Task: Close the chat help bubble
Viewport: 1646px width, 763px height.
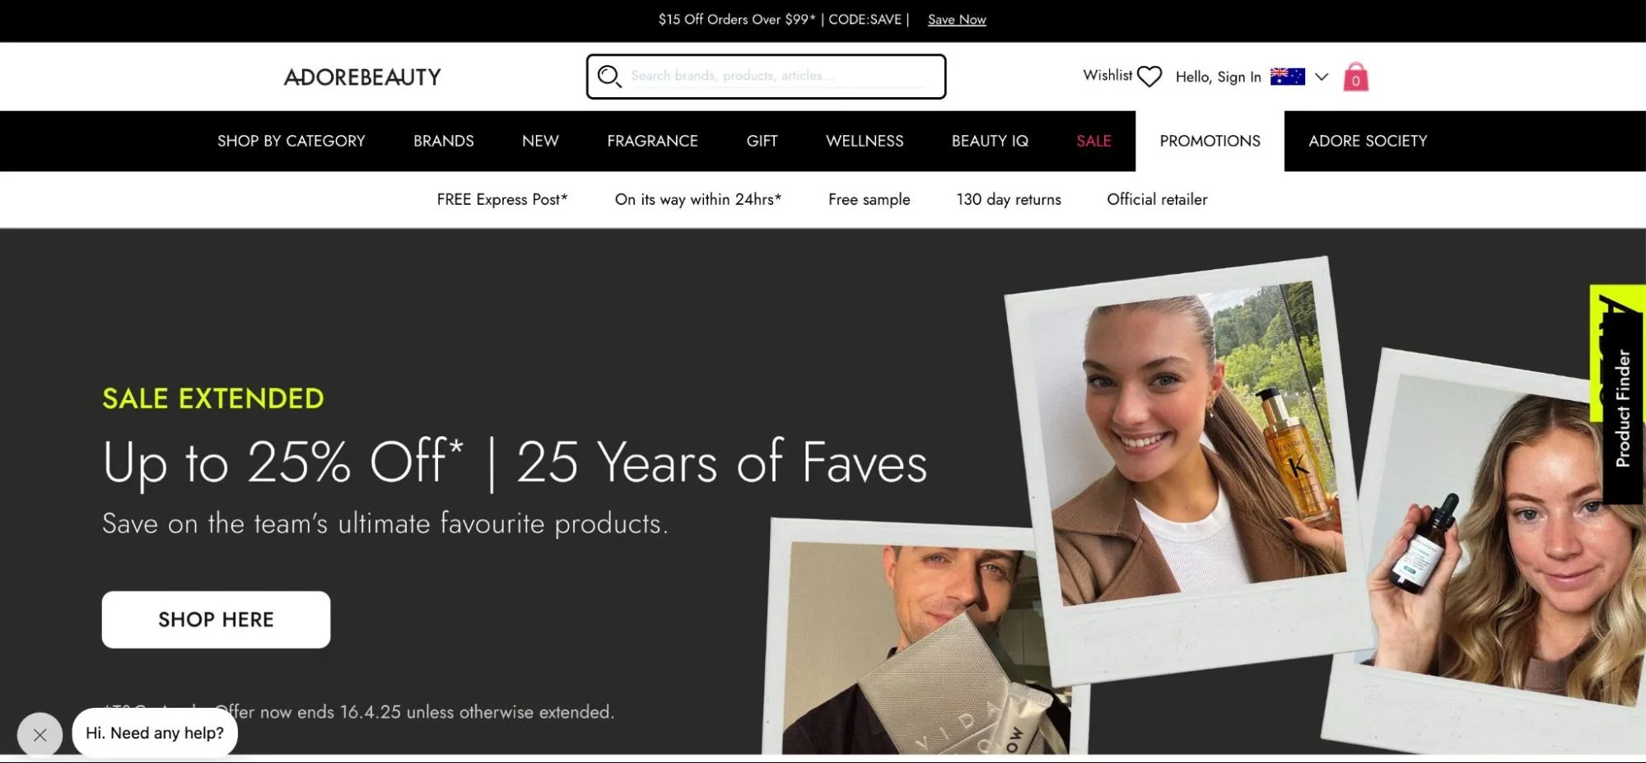Action: tap(40, 735)
